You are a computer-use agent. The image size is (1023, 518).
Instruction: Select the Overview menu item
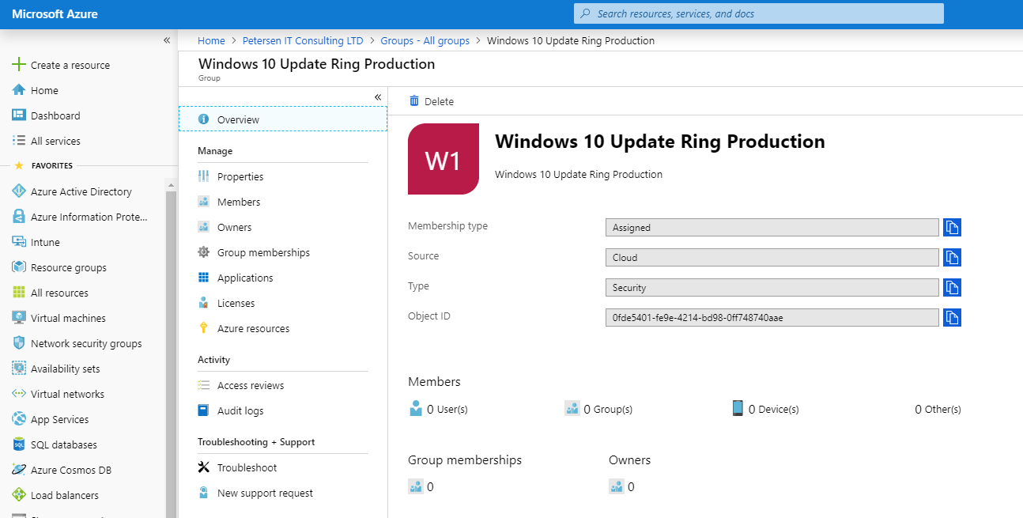pyautogui.click(x=283, y=119)
